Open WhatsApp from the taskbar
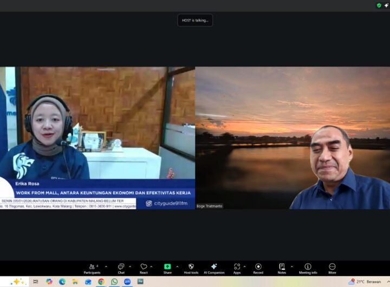This screenshot has height=287, width=390. tap(114, 282)
